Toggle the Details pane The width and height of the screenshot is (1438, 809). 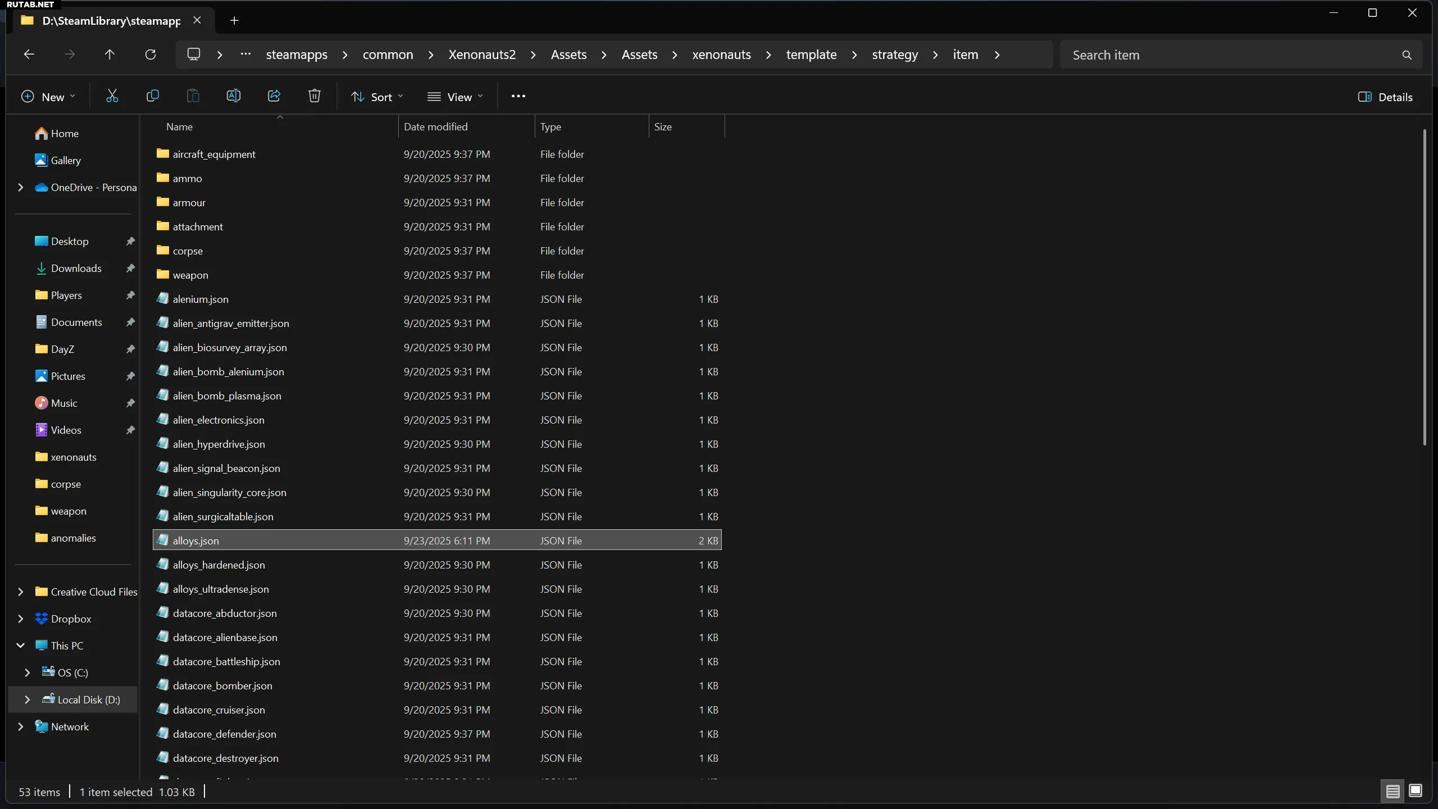pyautogui.click(x=1385, y=97)
